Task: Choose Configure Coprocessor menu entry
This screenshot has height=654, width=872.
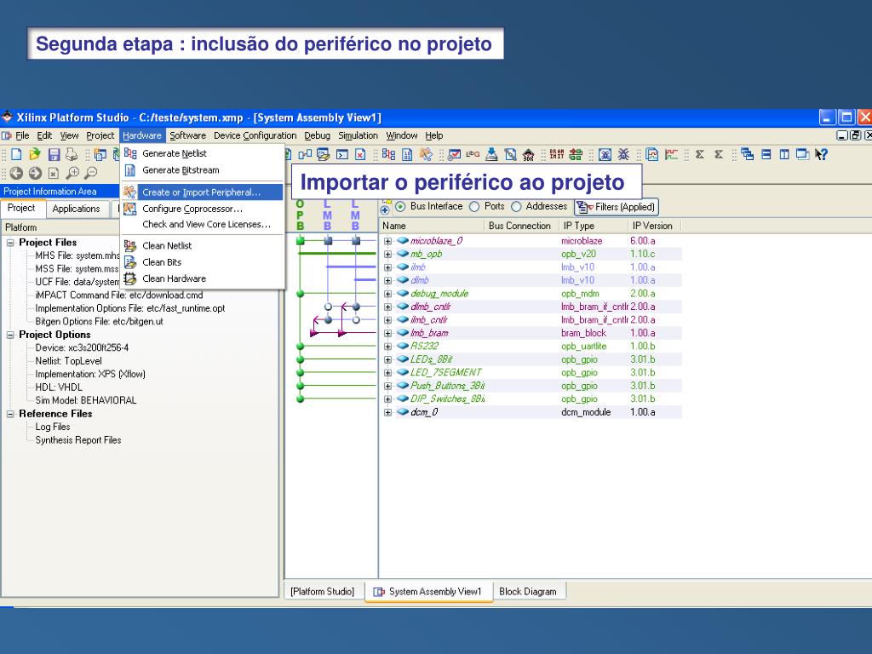Action: pos(203,209)
